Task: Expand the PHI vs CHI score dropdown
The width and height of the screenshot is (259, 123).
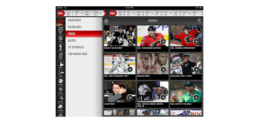Action: pos(189,13)
